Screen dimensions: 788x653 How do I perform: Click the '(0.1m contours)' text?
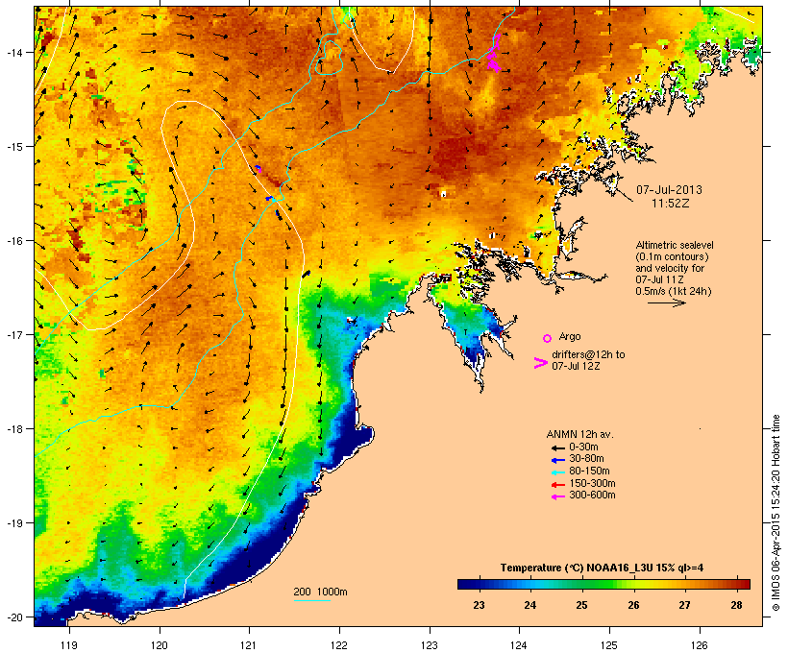pyautogui.click(x=672, y=256)
